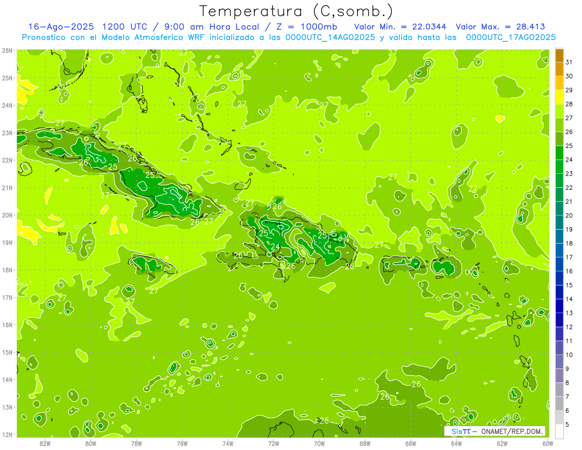Click the teal color bar segment between 19 and 20

click(x=559, y=222)
